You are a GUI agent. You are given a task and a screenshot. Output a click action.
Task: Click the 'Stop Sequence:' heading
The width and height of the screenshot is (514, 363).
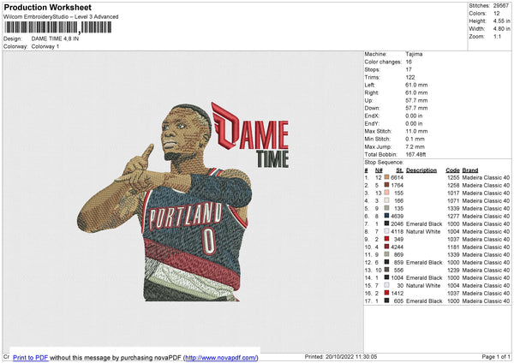(x=384, y=162)
